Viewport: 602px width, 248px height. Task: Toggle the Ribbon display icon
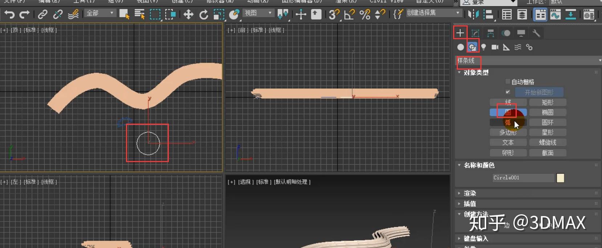tap(540, 15)
